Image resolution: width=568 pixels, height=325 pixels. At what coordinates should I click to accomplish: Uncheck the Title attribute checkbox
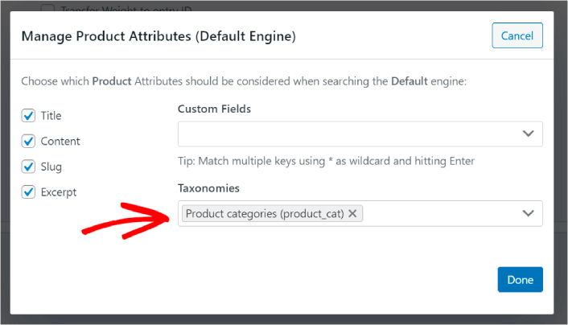[x=28, y=116]
